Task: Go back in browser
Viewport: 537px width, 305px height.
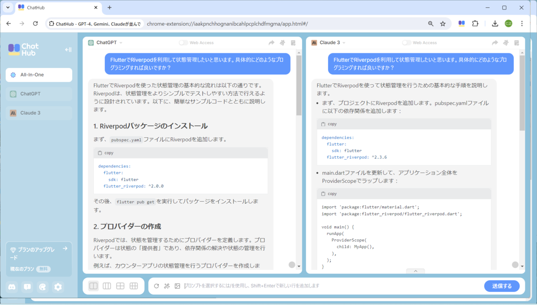Action: [x=9, y=23]
